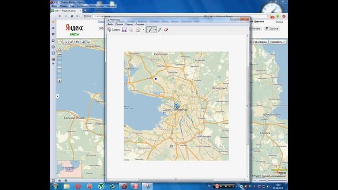Open Windows Explorer from taskbar
The height and width of the screenshot is (190, 338).
(x=67, y=186)
